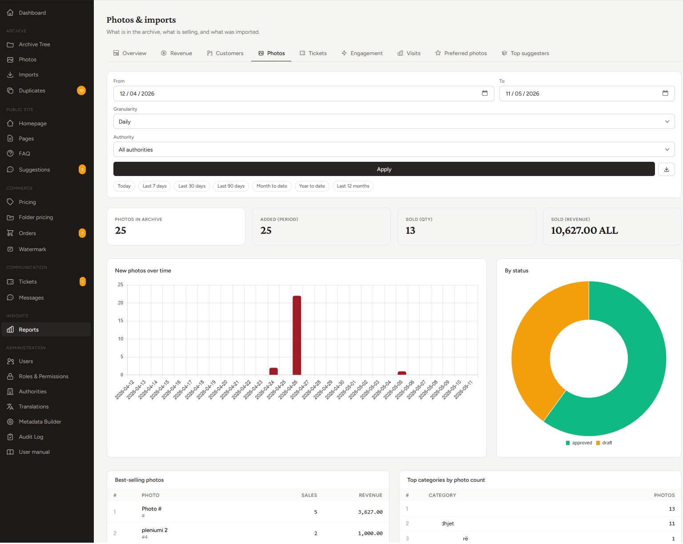Click the Duplicates badge showing 10

tap(81, 91)
